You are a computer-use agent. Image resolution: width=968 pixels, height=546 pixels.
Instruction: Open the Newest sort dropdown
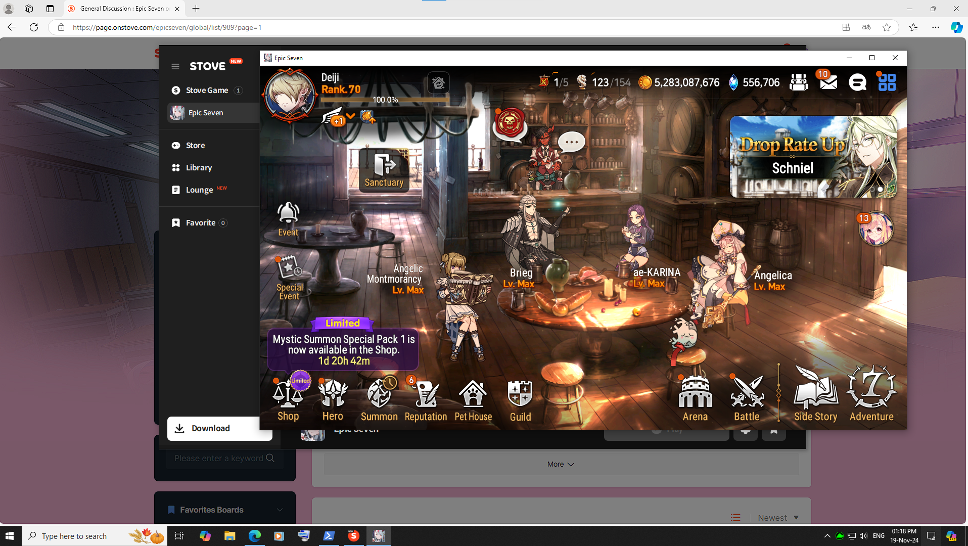(x=778, y=518)
